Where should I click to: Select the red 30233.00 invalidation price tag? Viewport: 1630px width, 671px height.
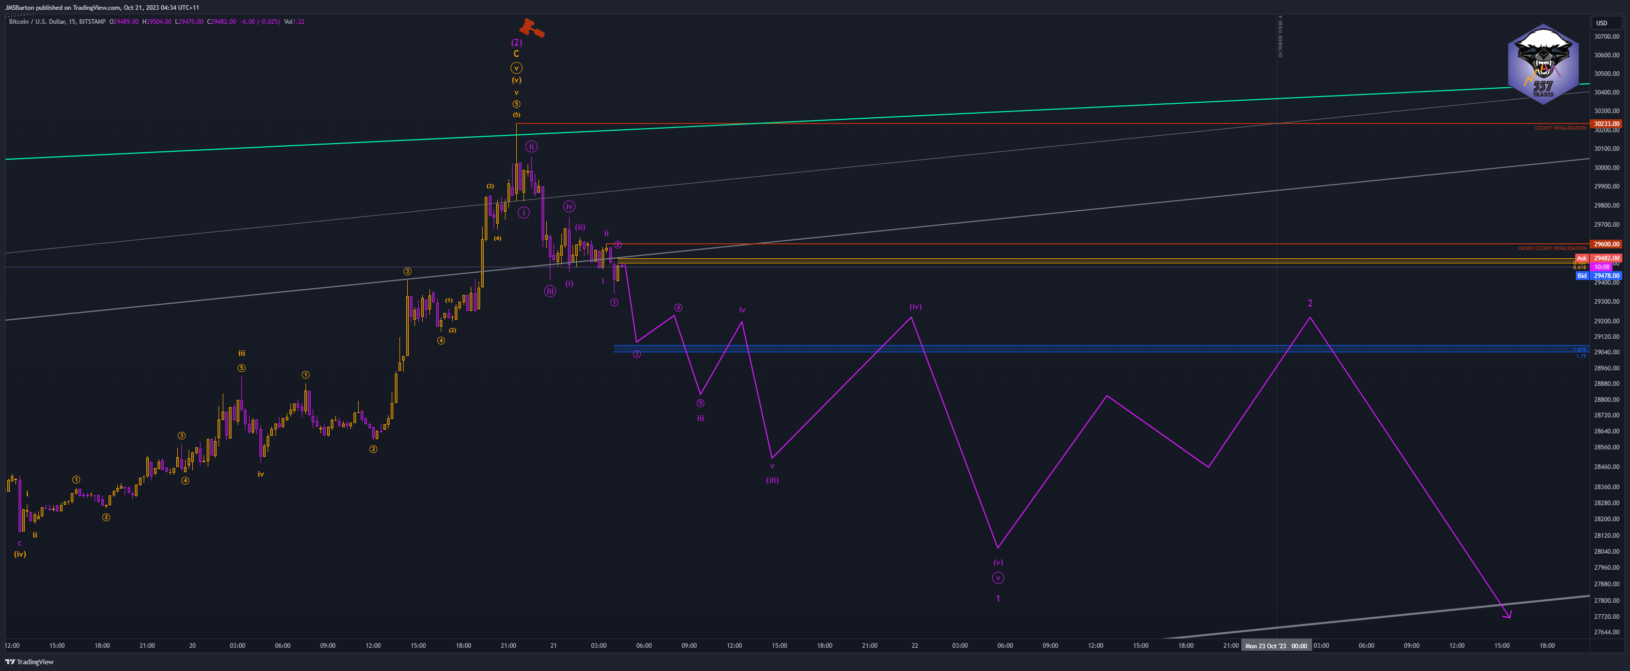coord(1607,124)
